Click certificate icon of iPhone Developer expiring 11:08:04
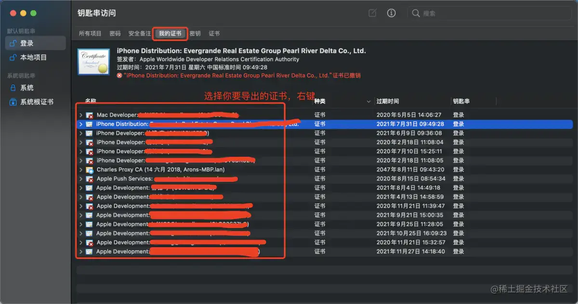This screenshot has height=304, width=578. (x=89, y=142)
